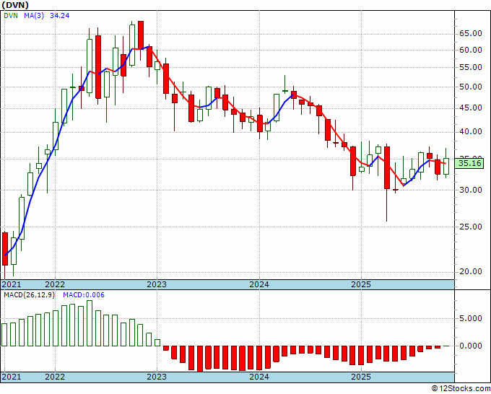491x394 pixels.
Task: Click the 60.00 price axis label
Action: (470, 50)
